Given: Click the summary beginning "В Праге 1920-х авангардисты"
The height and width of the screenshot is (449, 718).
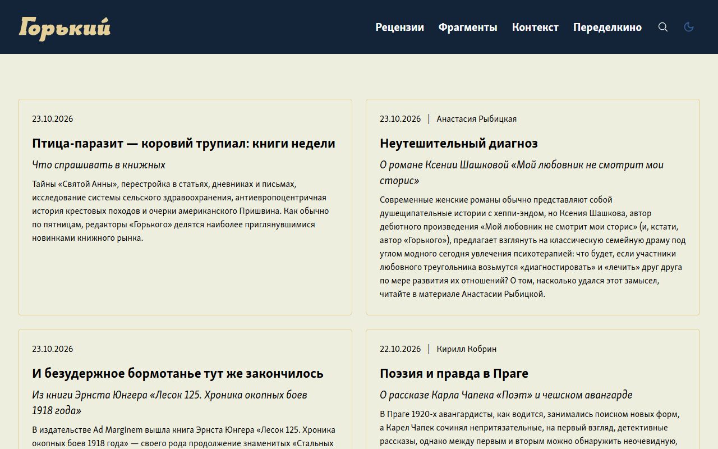Looking at the screenshot, I should (x=530, y=429).
